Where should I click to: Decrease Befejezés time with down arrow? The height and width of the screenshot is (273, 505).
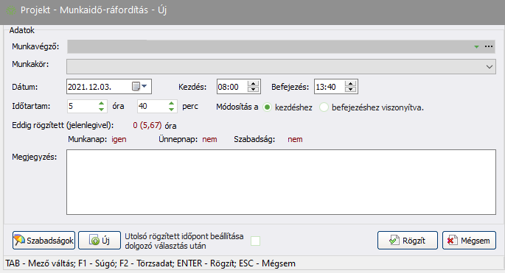click(350, 89)
